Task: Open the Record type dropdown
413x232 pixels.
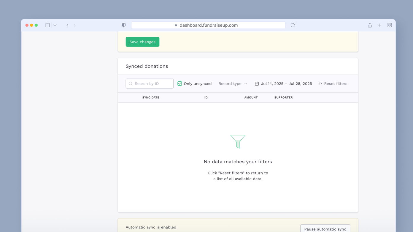Action: pyautogui.click(x=233, y=83)
